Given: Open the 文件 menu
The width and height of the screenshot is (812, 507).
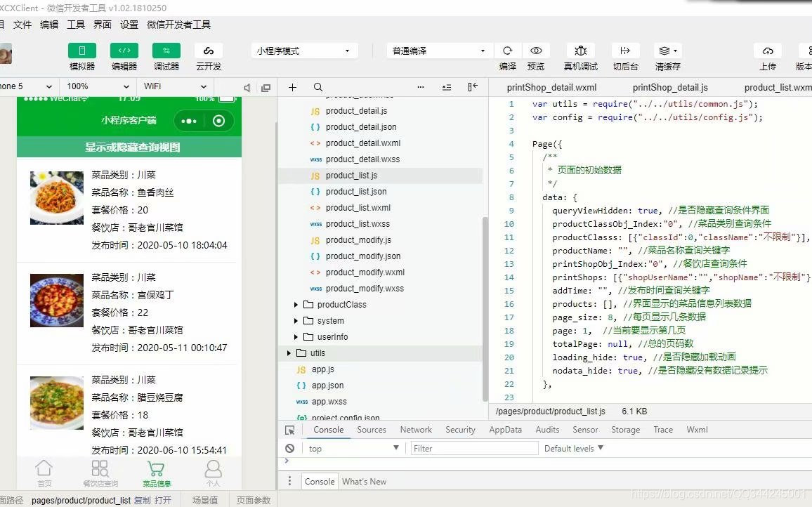Looking at the screenshot, I should pyautogui.click(x=22, y=25).
